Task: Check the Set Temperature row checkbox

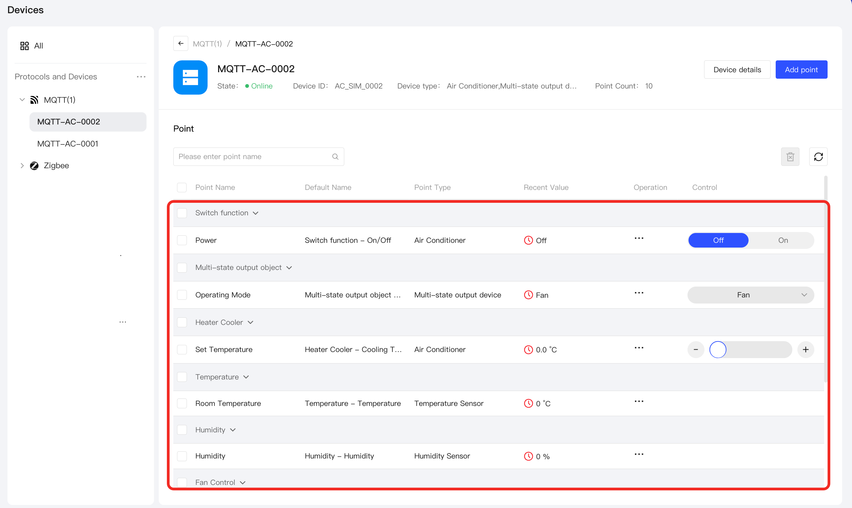Action: pyautogui.click(x=182, y=350)
